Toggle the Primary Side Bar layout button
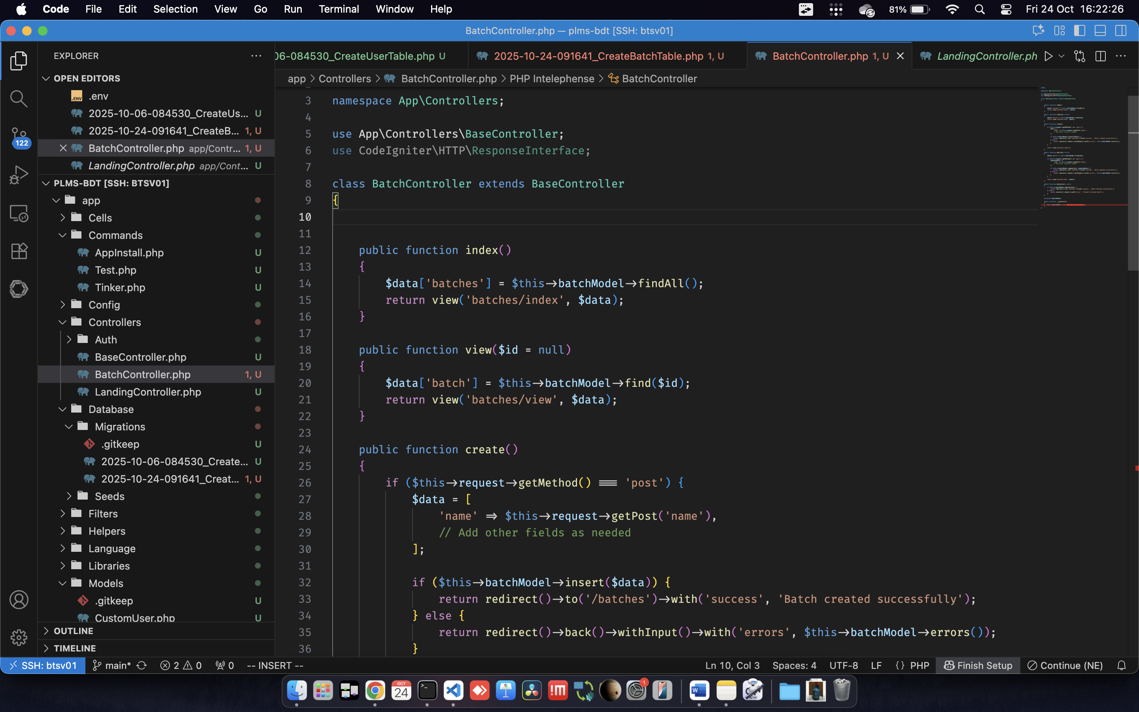 click(1079, 30)
